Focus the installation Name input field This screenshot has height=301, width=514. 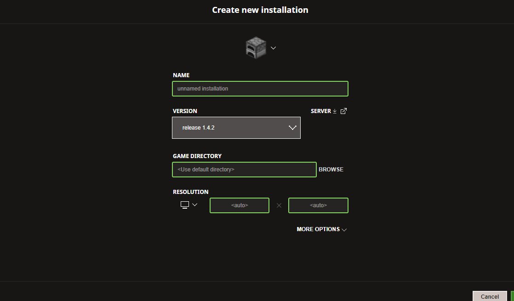(x=260, y=89)
